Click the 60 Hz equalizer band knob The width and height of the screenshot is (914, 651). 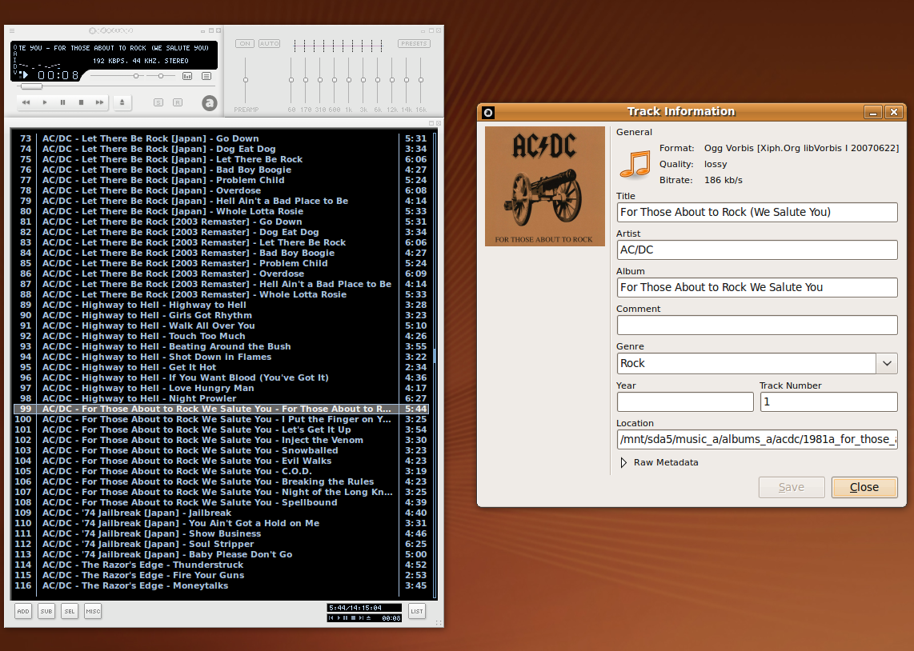click(x=291, y=80)
